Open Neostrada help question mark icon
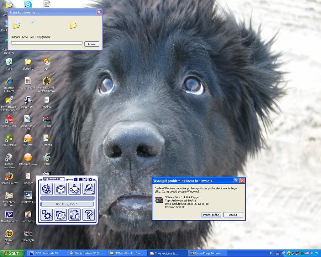The width and height of the screenshot is (321, 257). point(88,215)
